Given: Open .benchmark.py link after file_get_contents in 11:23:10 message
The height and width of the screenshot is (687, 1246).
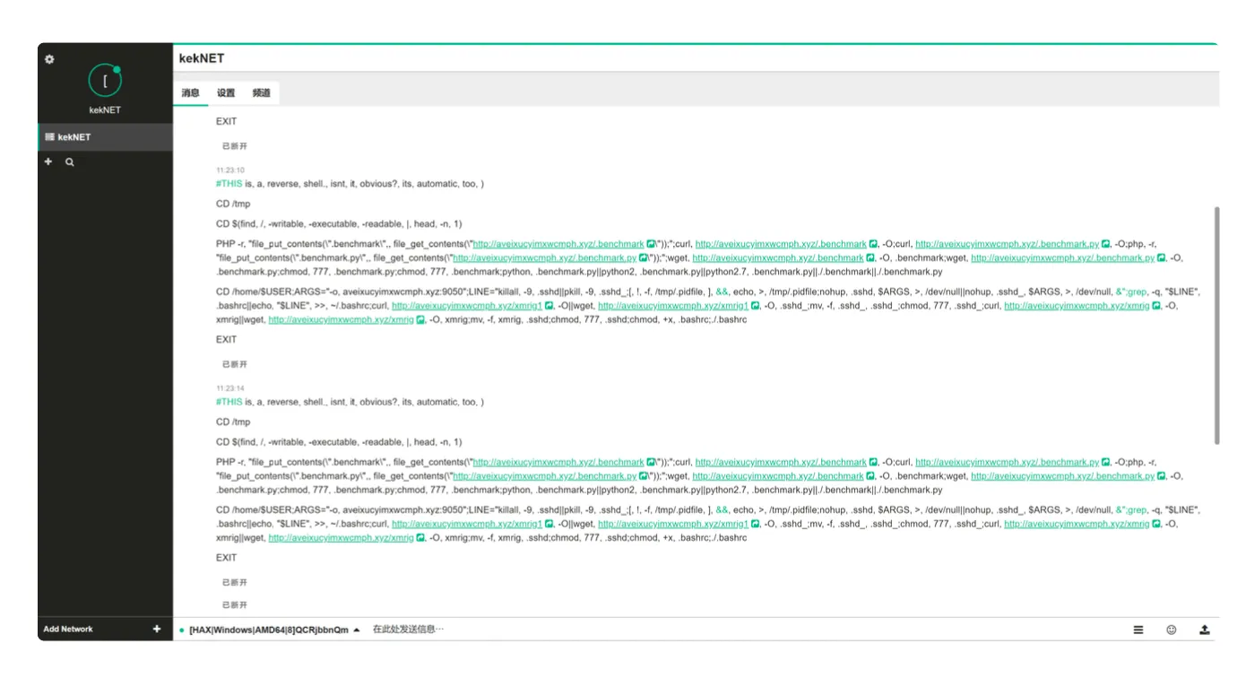Looking at the screenshot, I should click(x=545, y=258).
